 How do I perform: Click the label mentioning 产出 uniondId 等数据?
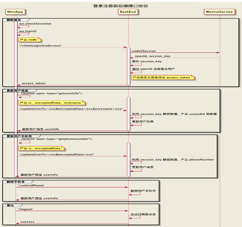(174, 114)
